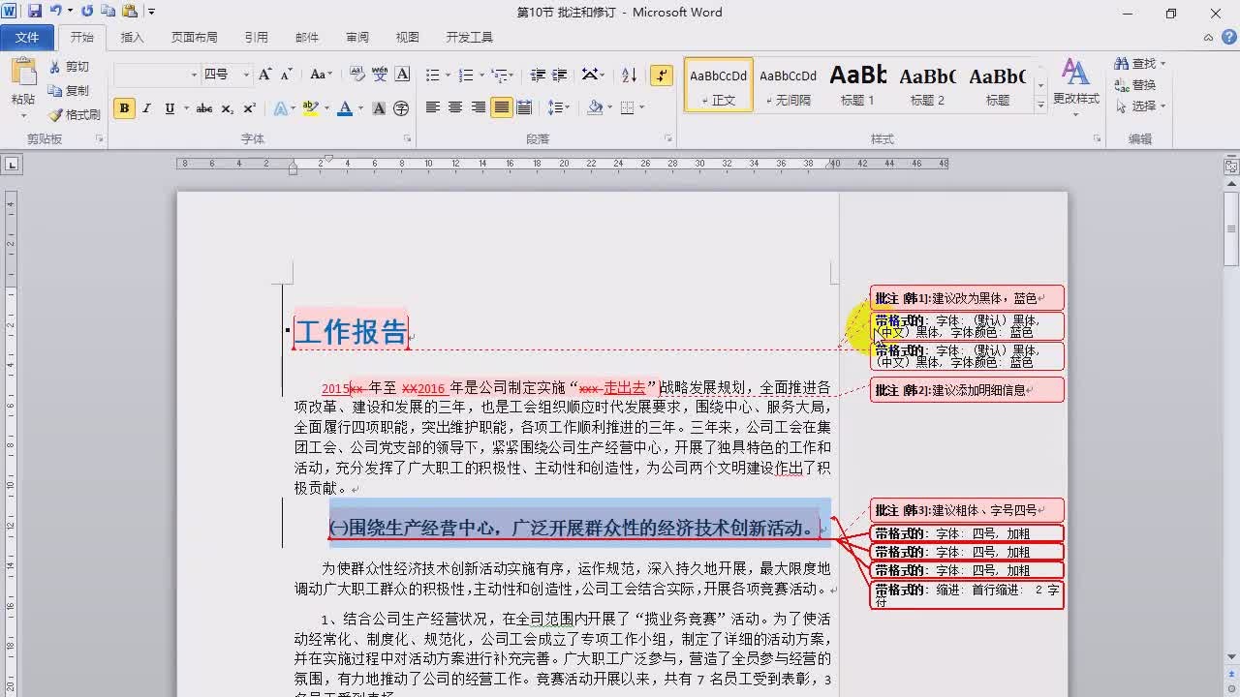Click the text highlight color swatch
This screenshot has height=697, width=1240.
coord(310,108)
